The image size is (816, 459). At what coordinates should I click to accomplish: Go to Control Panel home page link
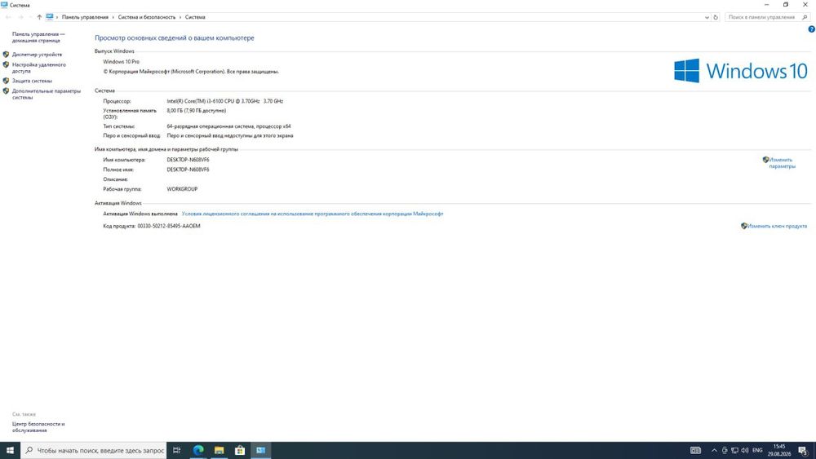tap(38, 37)
